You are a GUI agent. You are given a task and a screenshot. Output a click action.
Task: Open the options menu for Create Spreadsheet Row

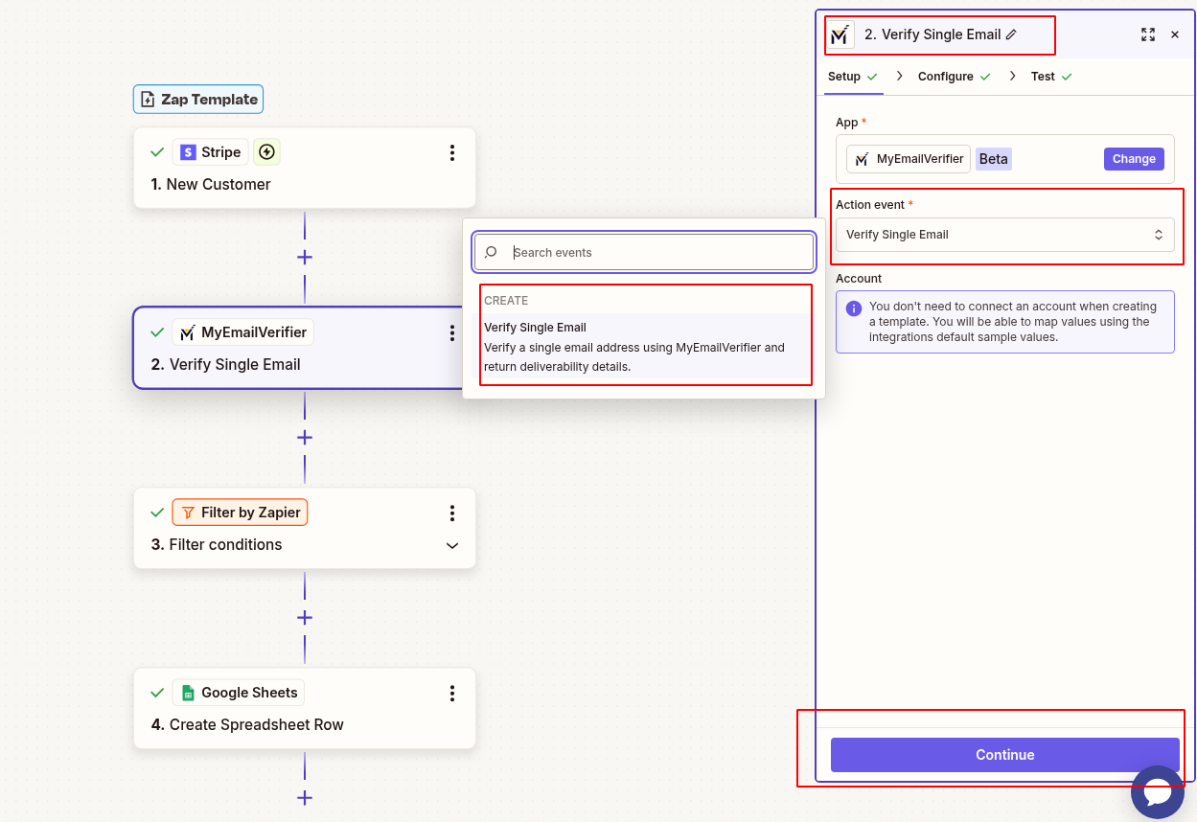pos(451,693)
